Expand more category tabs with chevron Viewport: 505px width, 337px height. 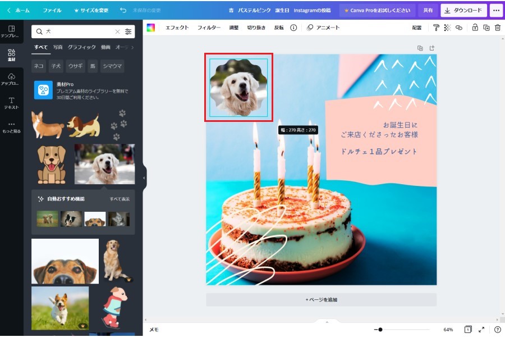(x=132, y=47)
